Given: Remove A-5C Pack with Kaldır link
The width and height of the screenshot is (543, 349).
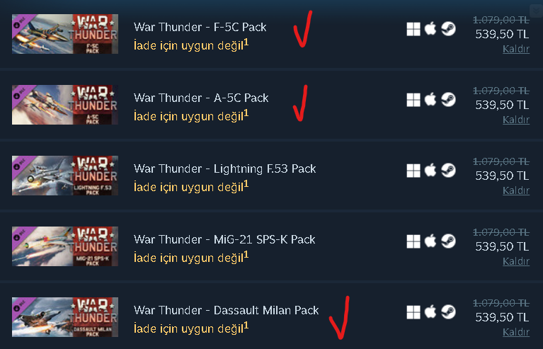Looking at the screenshot, I should pos(516,120).
